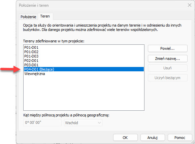Select the current site P04-D01 (Bieżące)
The image size is (195, 144).
(84, 69)
